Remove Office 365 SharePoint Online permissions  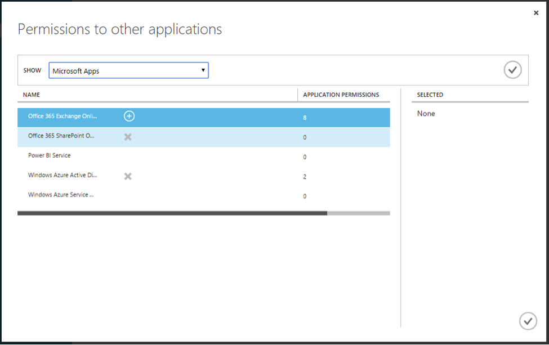point(128,136)
